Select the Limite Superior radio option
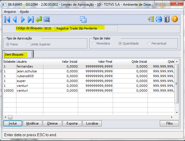Image resolution: width=185 pixels, height=141 pixels. (x=28, y=44)
